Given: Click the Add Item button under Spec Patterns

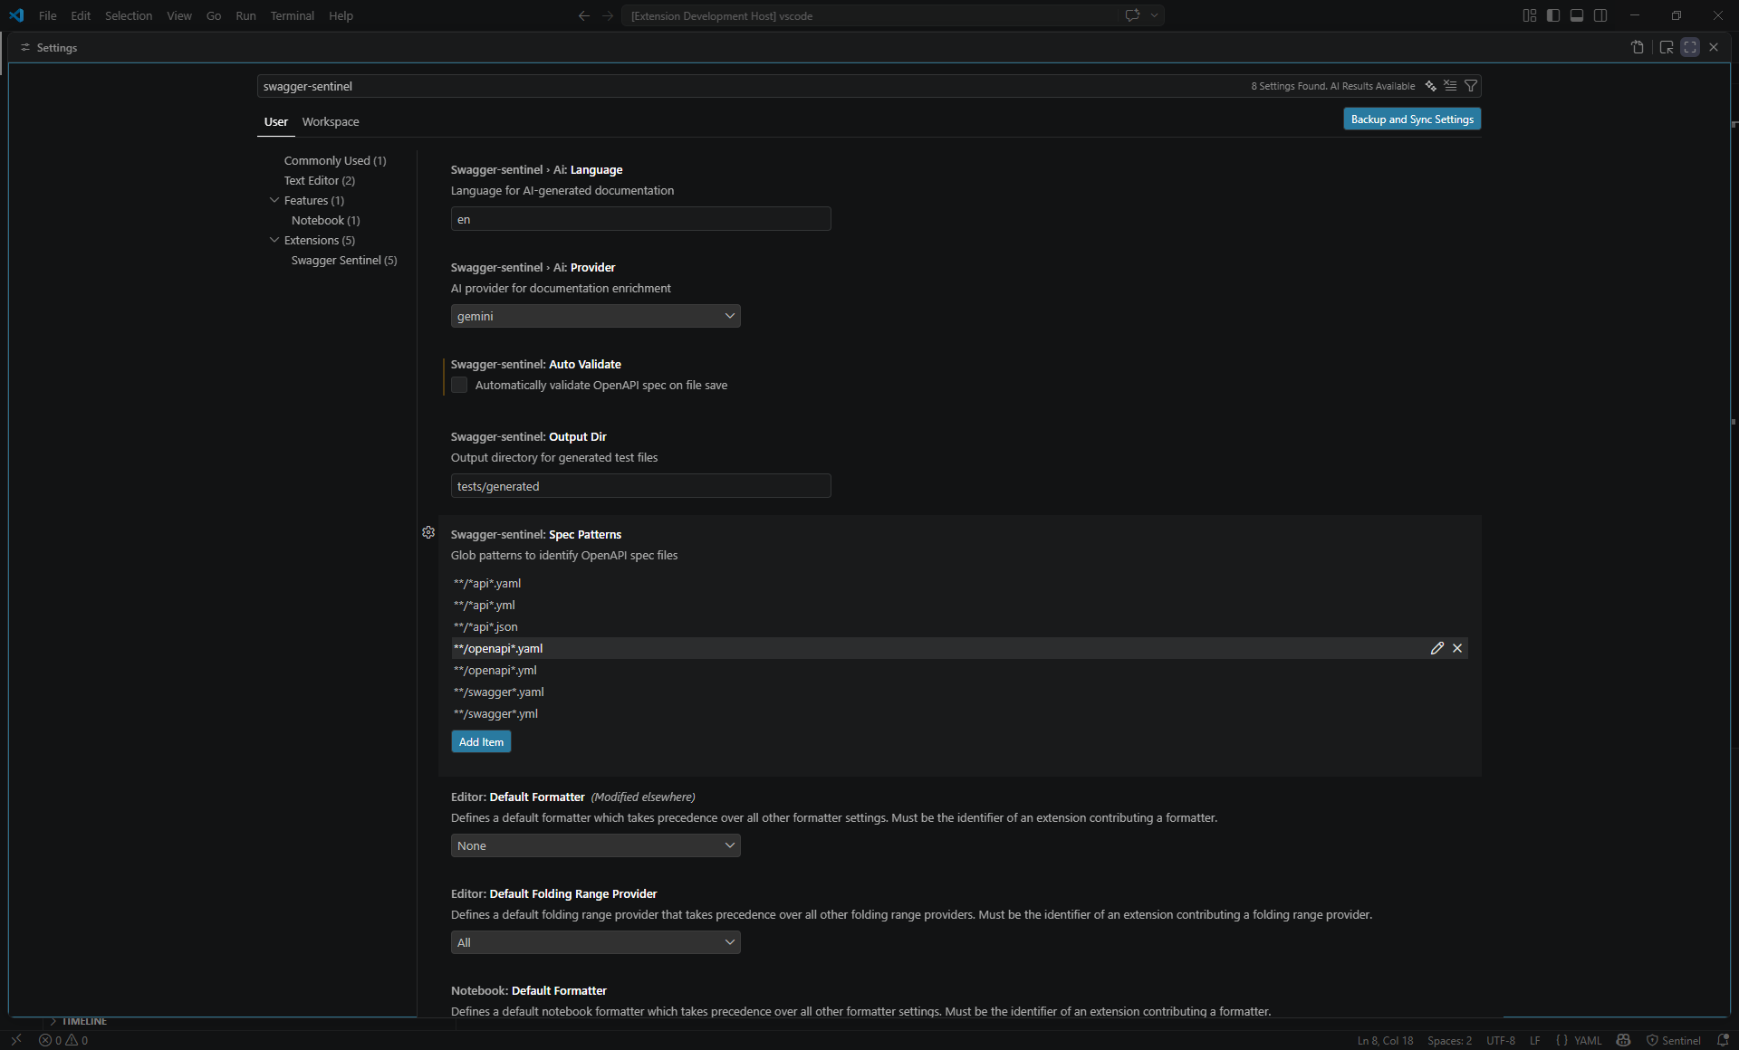Looking at the screenshot, I should (480, 741).
